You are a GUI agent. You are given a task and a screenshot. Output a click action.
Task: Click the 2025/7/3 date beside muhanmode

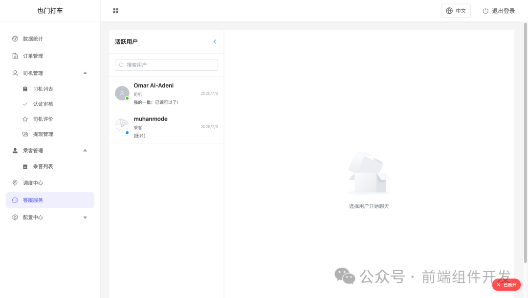(209, 127)
